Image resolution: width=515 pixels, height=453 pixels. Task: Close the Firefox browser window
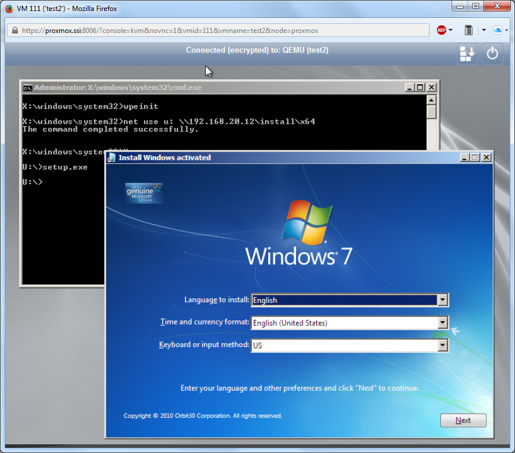(497, 6)
